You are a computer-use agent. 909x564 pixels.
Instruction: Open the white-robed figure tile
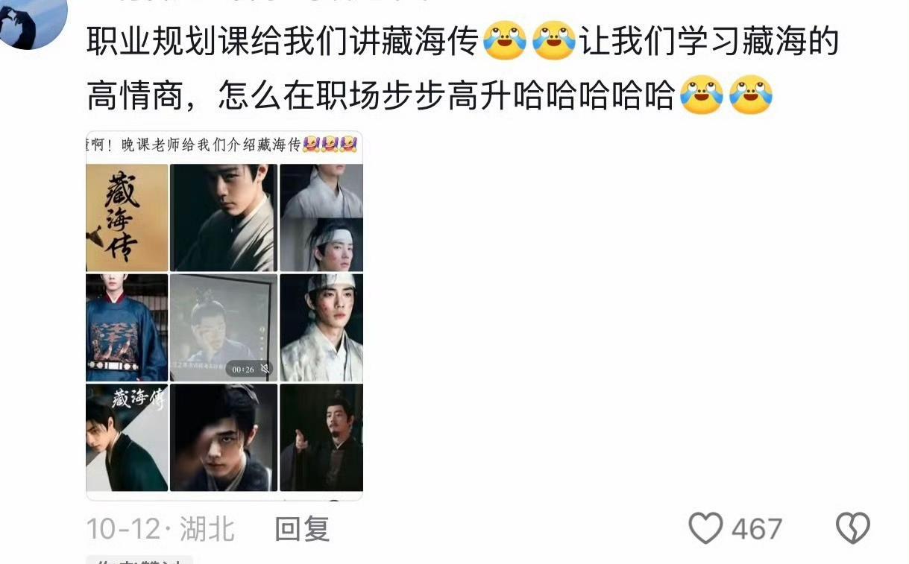[x=321, y=191]
